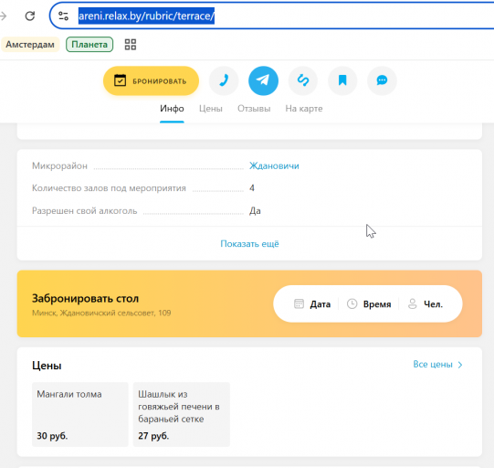Click the phone call icon
Viewport: 494px width, 468px height.
[224, 80]
